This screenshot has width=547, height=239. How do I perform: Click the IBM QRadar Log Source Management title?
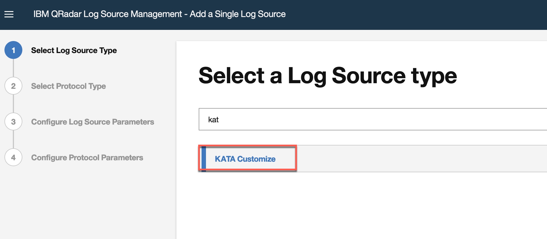coord(159,14)
